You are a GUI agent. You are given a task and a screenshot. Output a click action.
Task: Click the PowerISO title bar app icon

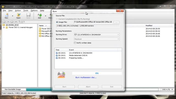point(3,7)
